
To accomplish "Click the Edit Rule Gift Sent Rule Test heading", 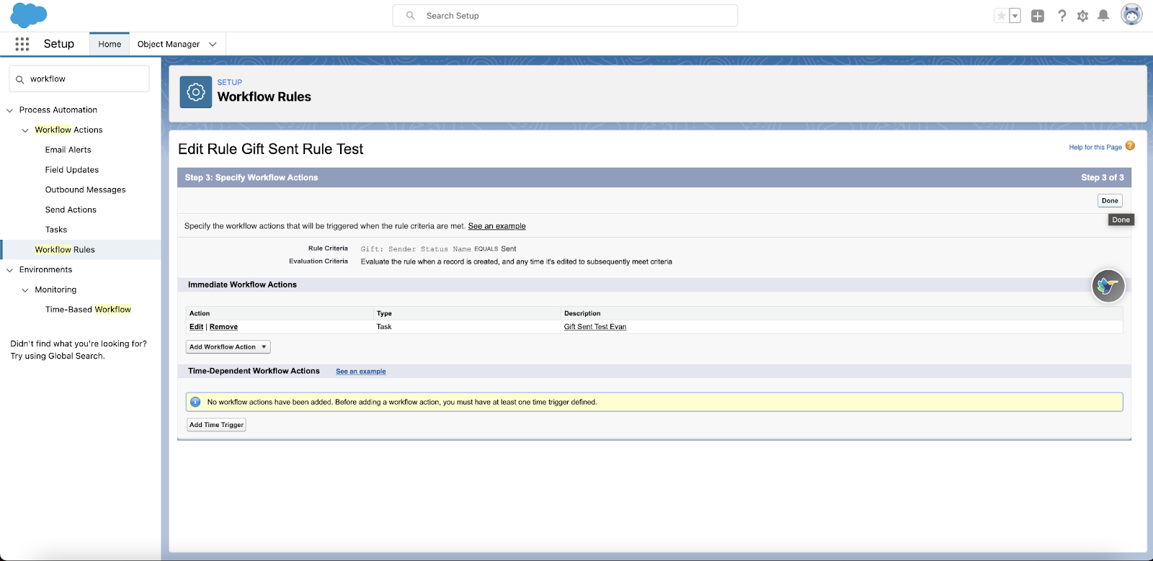I will (x=271, y=149).
